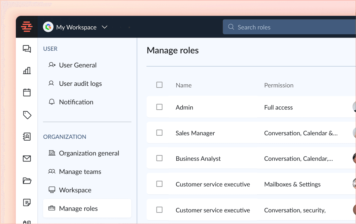Click the red app logo icon
The width and height of the screenshot is (356, 224).
(x=27, y=27)
